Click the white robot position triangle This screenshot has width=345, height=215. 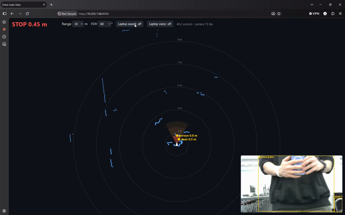coord(177,144)
